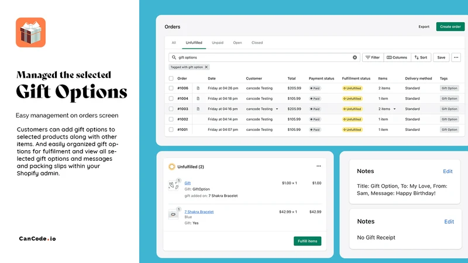Switch to the Unfulfilled tab
The width and height of the screenshot is (468, 263).
[x=194, y=43]
